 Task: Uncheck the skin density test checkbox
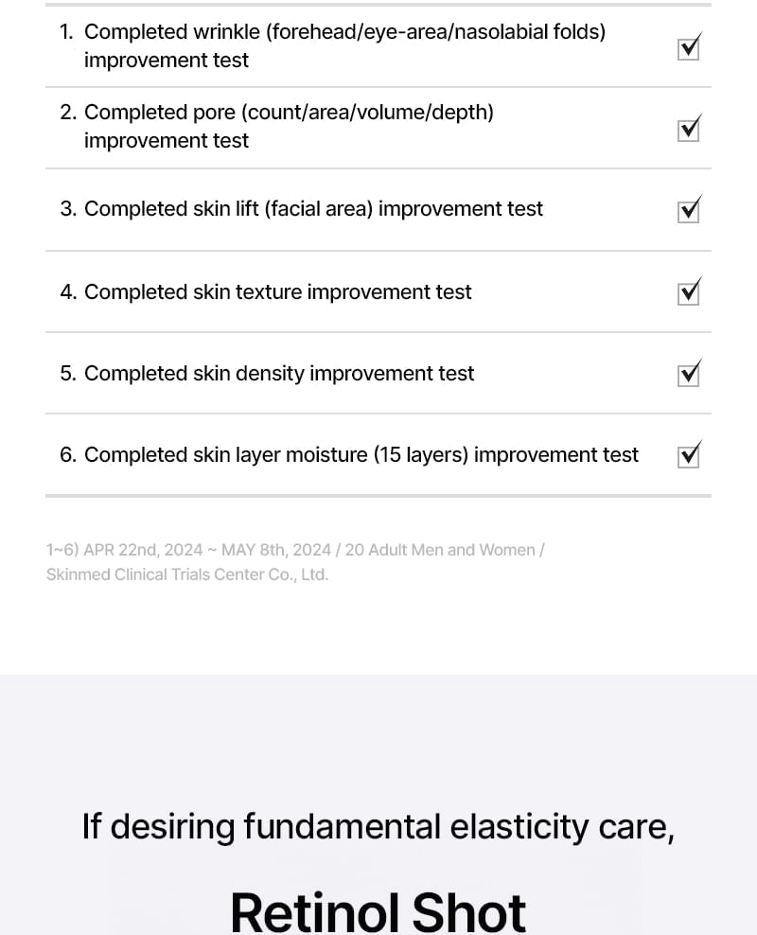[689, 374]
